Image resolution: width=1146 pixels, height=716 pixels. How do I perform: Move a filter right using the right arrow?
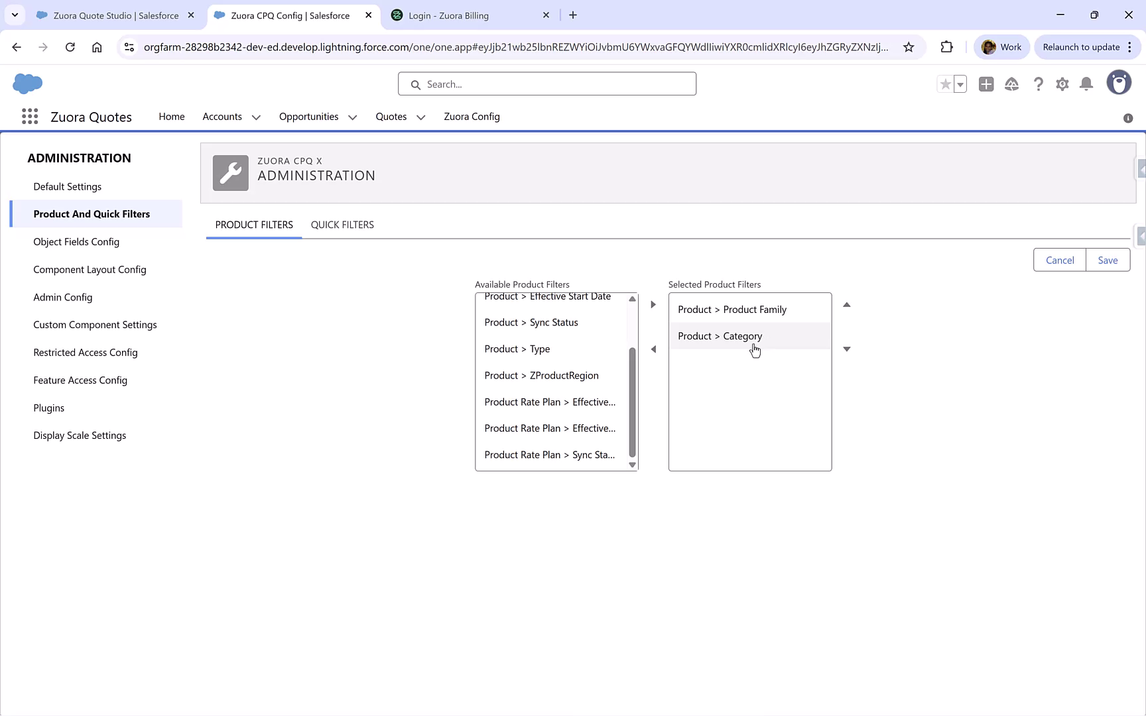pos(653,304)
